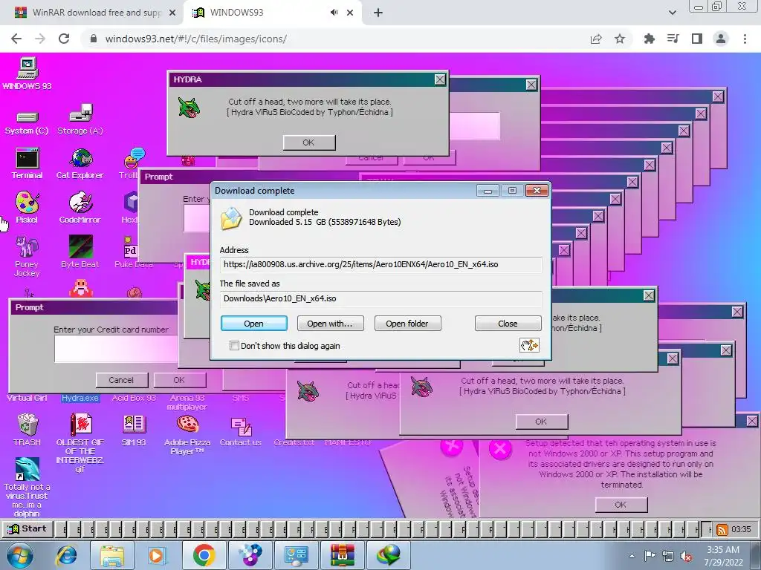
Task: Open Internet Explorer from the taskbar
Action: 66,555
